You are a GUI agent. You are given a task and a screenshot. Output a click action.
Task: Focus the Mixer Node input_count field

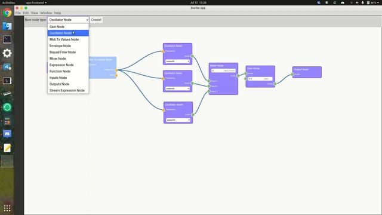(x=223, y=70)
